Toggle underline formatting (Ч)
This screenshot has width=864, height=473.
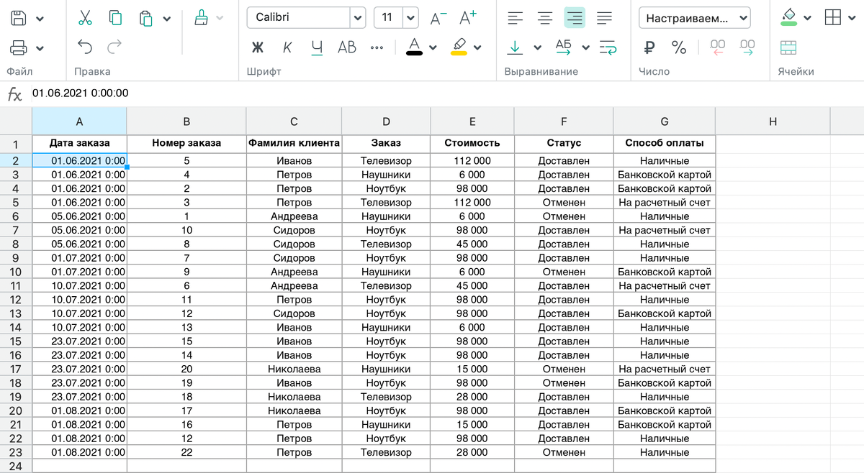tap(317, 47)
